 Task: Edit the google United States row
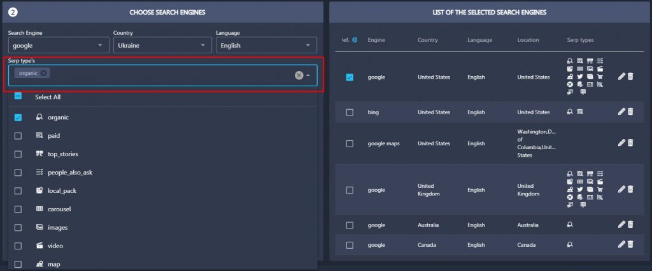click(x=621, y=77)
